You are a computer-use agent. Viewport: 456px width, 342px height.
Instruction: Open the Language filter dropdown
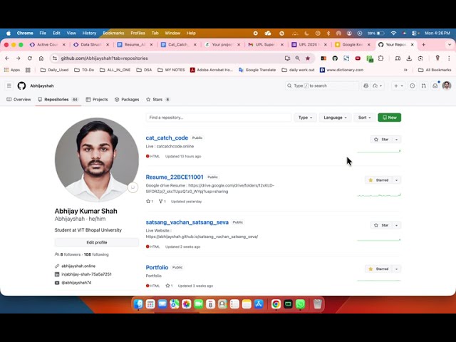[335, 118]
